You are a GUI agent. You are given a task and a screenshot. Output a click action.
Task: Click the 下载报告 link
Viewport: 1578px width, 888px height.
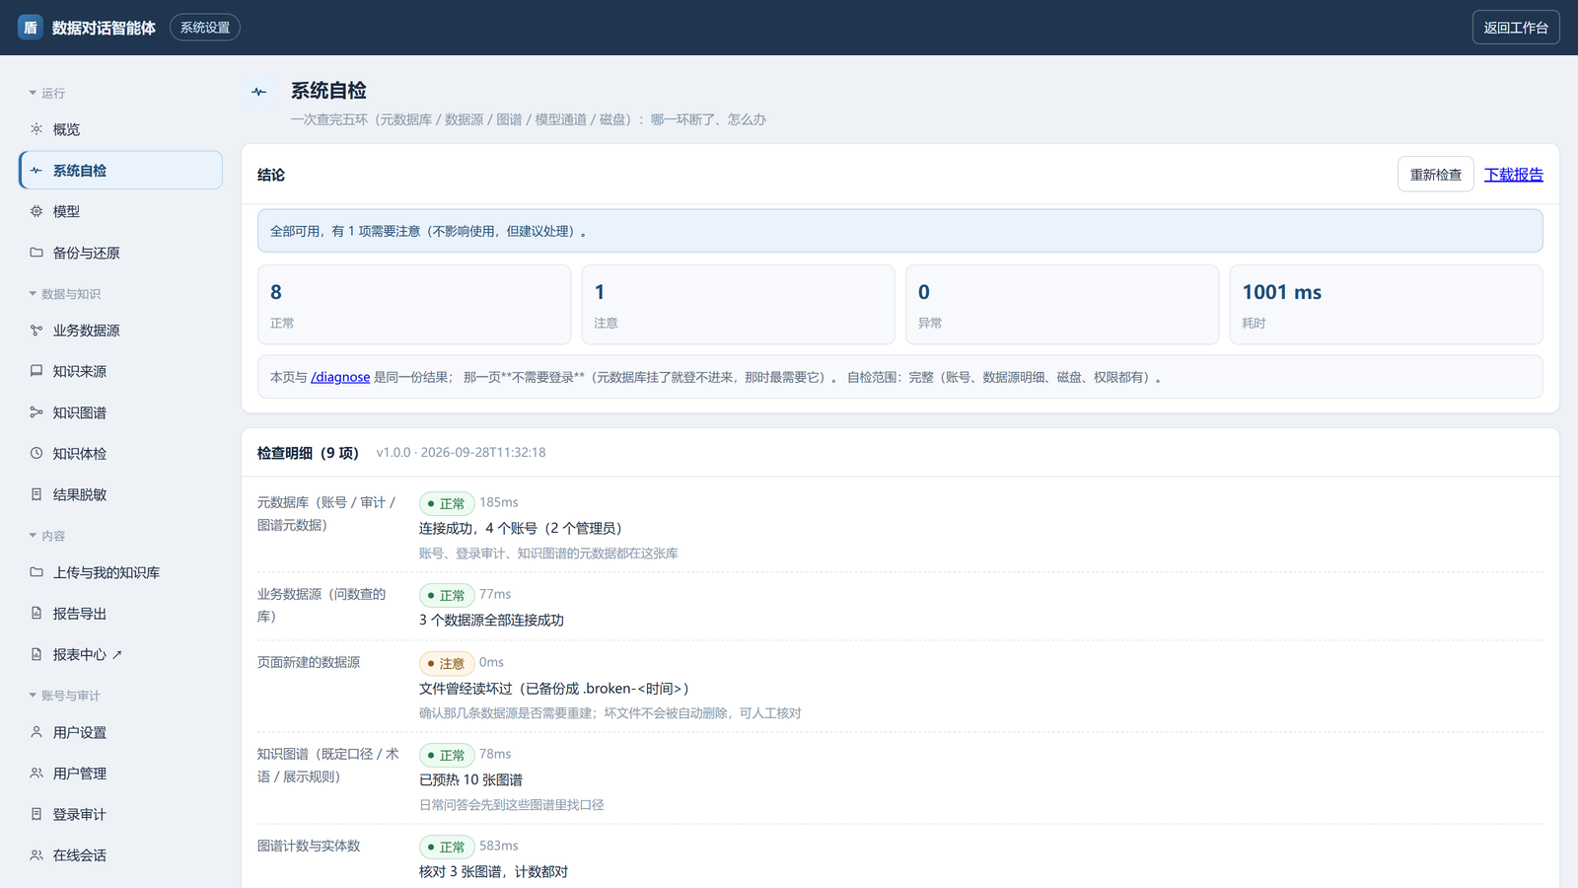click(1514, 175)
